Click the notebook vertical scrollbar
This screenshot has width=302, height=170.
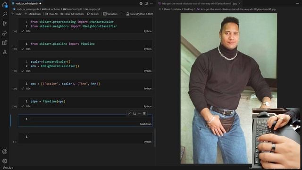click(x=155, y=137)
